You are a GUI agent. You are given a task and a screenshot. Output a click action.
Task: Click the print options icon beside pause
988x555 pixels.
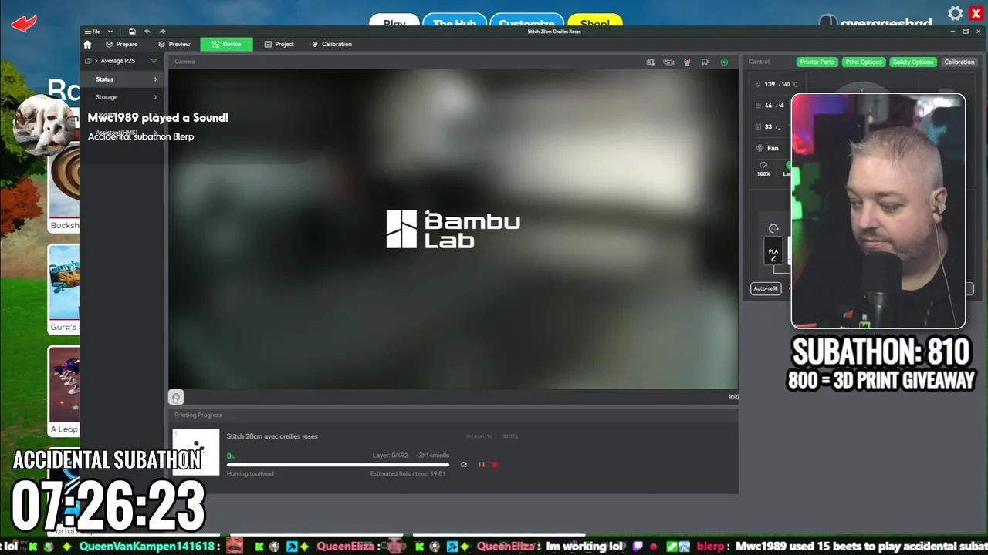pyautogui.click(x=464, y=465)
